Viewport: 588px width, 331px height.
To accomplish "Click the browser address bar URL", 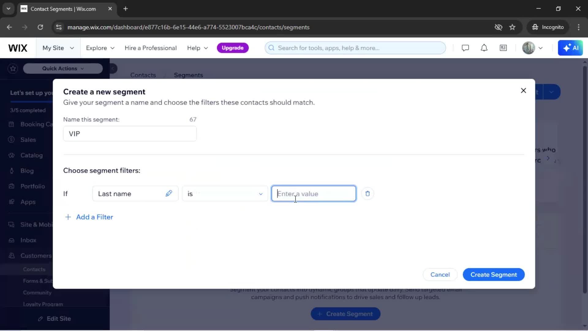I will coord(188,27).
